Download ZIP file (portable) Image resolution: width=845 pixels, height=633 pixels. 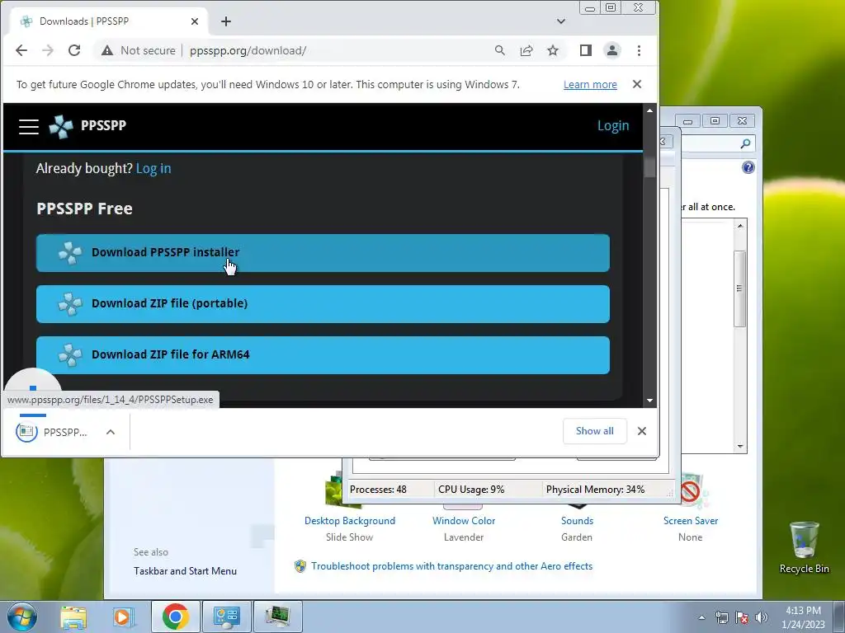point(323,303)
